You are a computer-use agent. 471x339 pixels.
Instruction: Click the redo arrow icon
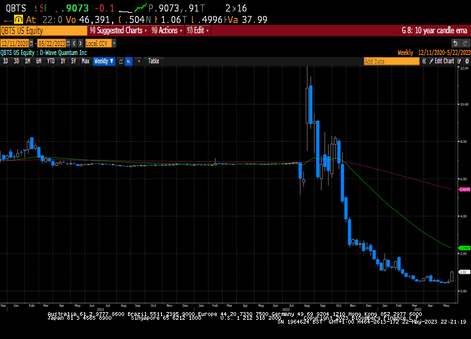pos(465,43)
